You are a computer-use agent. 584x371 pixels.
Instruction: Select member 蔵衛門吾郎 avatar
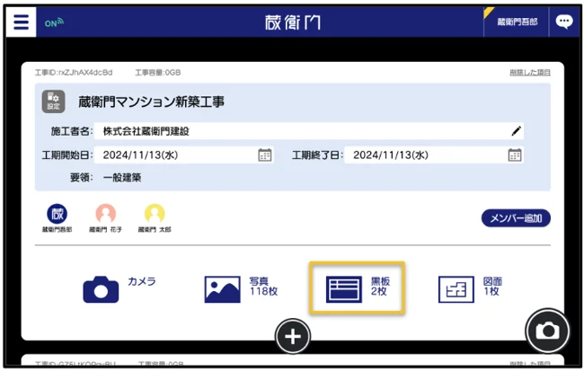pos(58,214)
